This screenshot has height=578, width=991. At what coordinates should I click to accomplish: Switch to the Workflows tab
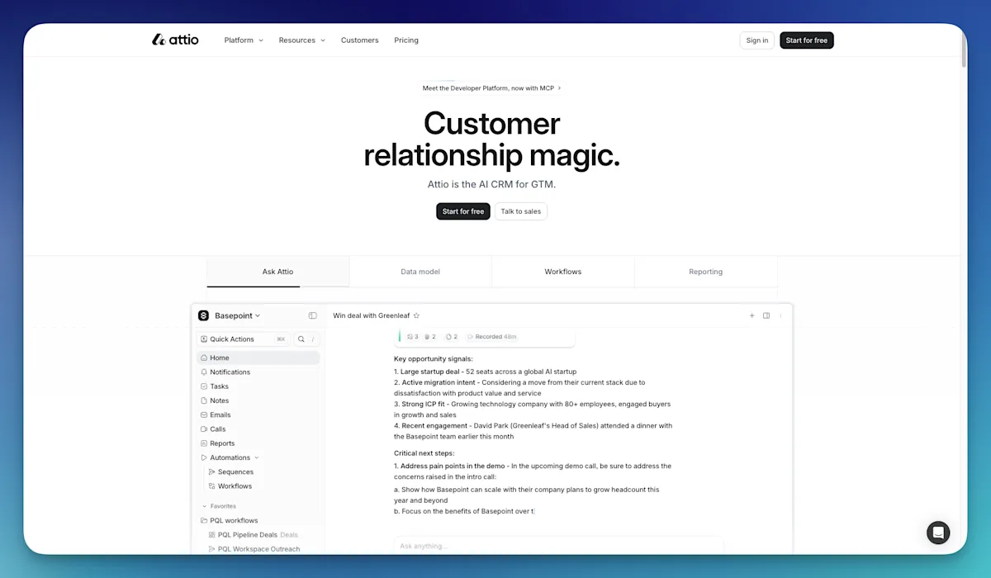point(563,272)
